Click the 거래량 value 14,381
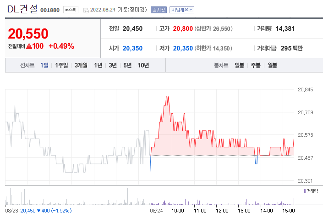Screen dimensions: 323x218 tap(285, 28)
